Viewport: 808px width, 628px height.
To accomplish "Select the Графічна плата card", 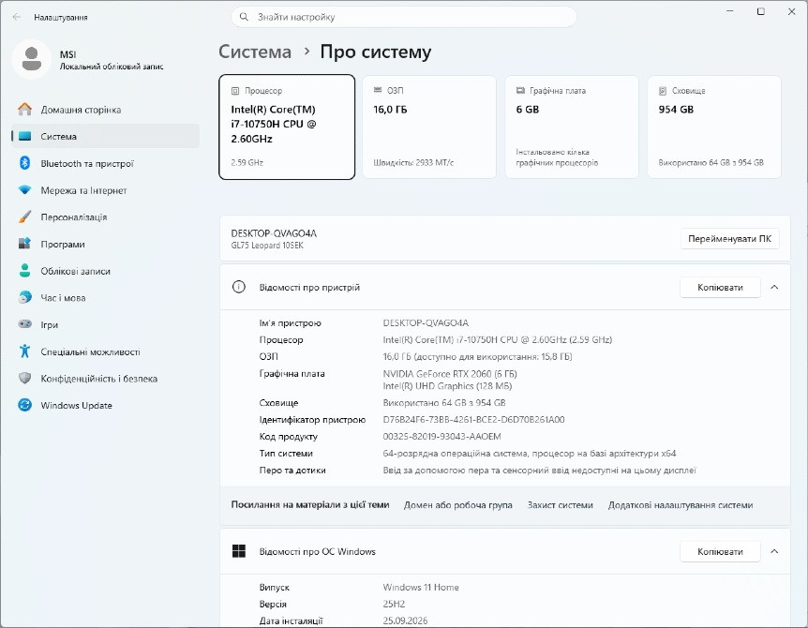I will (572, 127).
